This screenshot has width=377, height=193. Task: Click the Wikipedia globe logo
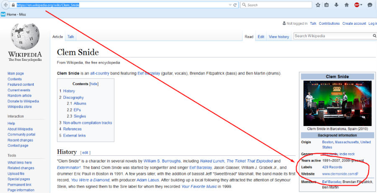pos(25,36)
